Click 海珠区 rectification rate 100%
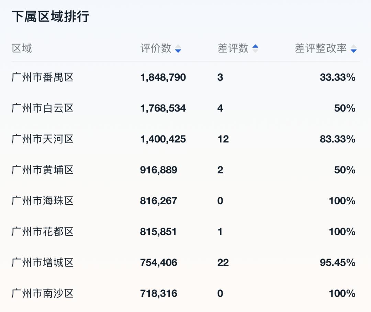 point(342,201)
